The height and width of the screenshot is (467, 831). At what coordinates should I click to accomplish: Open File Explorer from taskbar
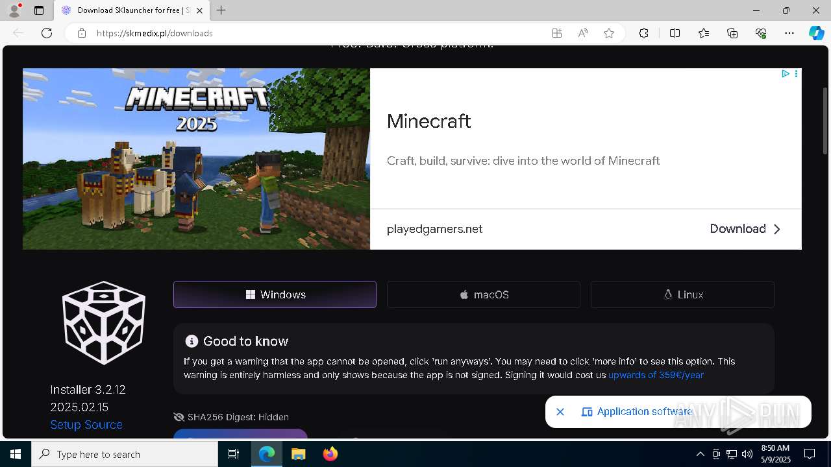[298, 454]
